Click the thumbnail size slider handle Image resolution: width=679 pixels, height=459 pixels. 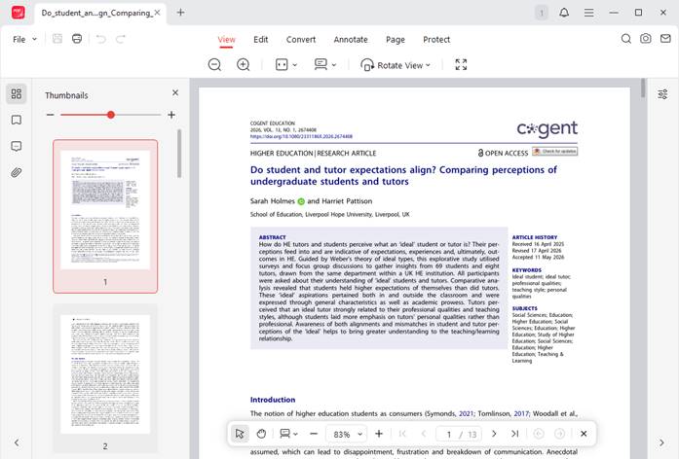(x=111, y=115)
